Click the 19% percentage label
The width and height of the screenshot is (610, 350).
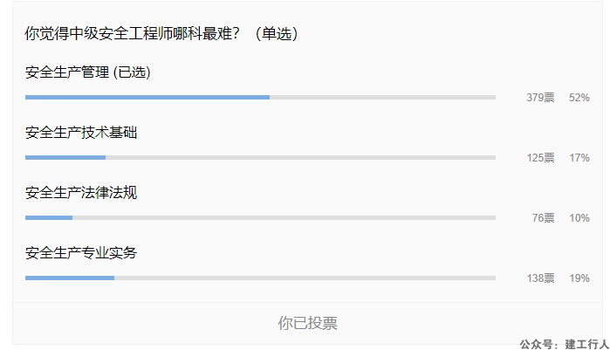[x=579, y=278]
